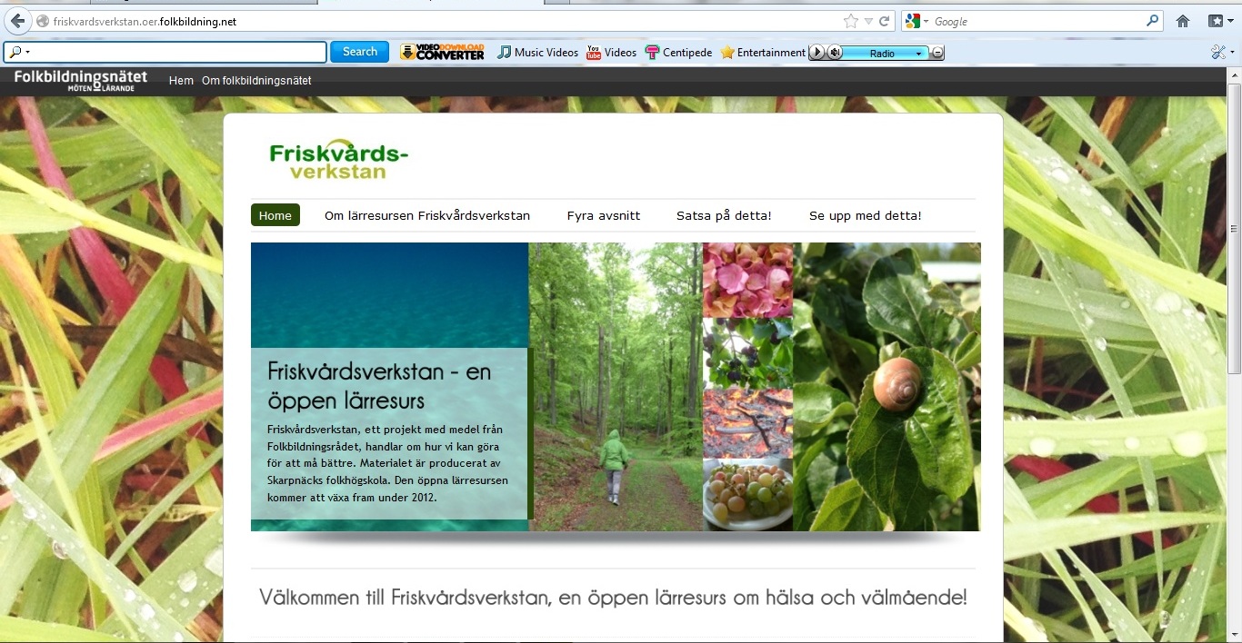Screen dimensions: 1242x643
Task: Open the YouTube Videos toolbar shortcut
Action: (611, 53)
